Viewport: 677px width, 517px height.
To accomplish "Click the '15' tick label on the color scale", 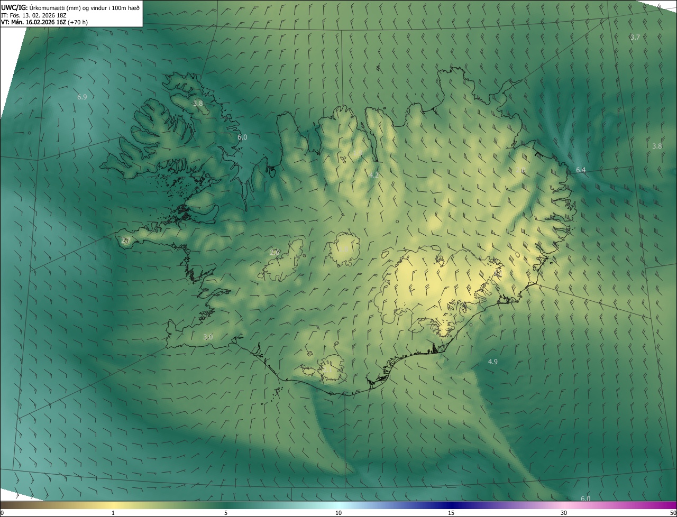I will pos(451,513).
